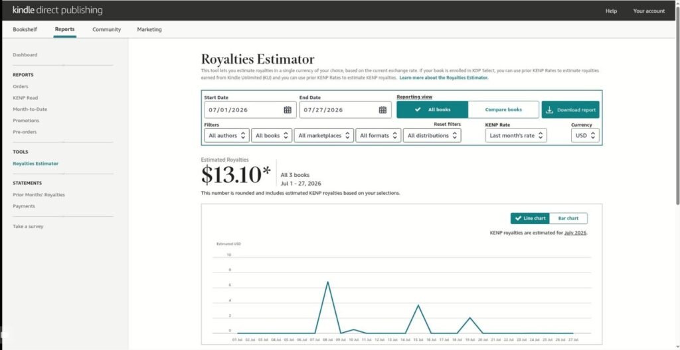This screenshot has height=350, width=680.
Task: Select the Reports tab
Action: 64,29
